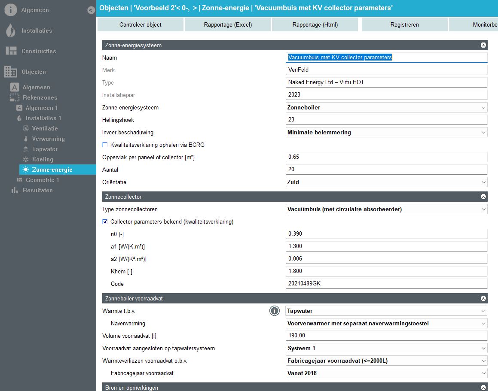Open Installaties via the flame icon
The width and height of the screenshot is (498, 391).
pyautogui.click(x=11, y=30)
